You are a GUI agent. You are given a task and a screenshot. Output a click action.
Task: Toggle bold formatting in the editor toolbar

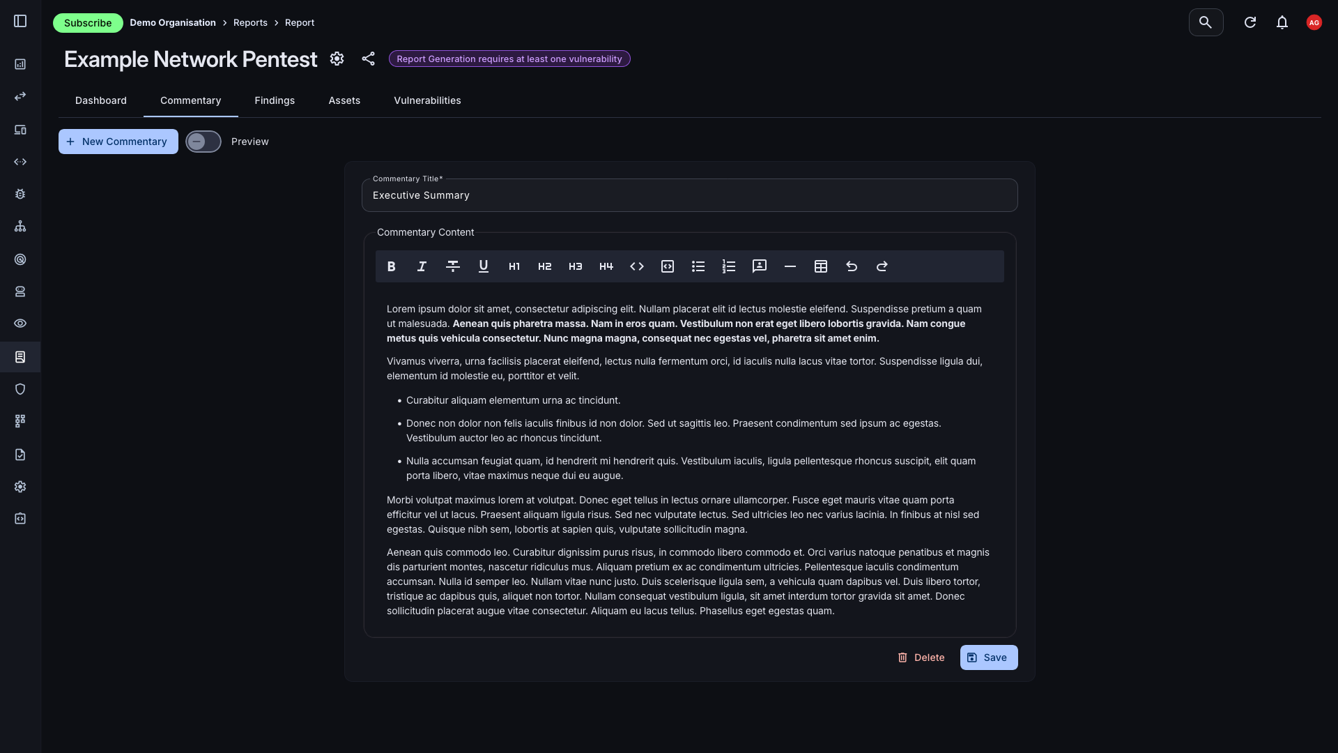391,266
